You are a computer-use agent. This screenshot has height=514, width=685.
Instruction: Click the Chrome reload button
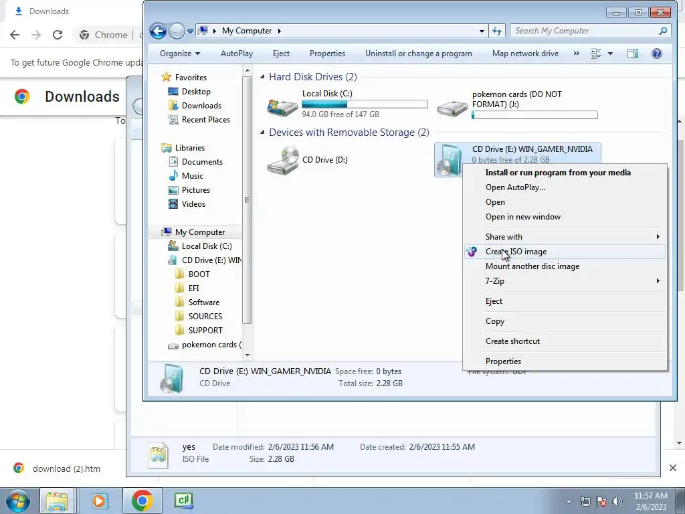click(x=58, y=35)
